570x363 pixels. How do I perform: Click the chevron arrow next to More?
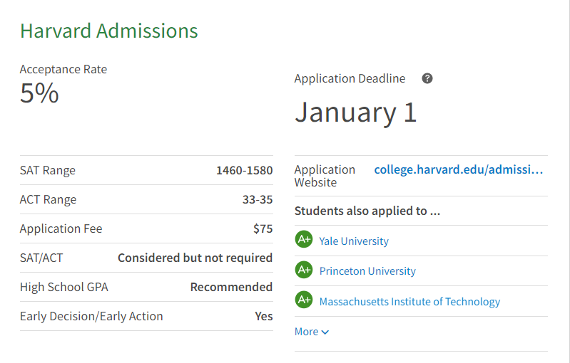pyautogui.click(x=325, y=332)
